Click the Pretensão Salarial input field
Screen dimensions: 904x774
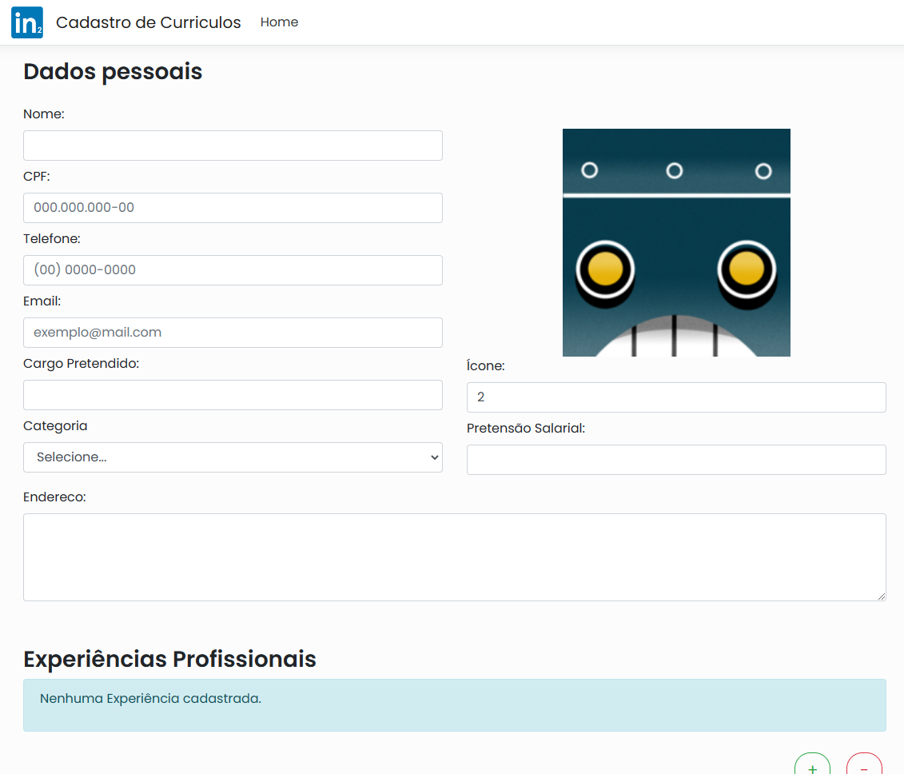[676, 459]
